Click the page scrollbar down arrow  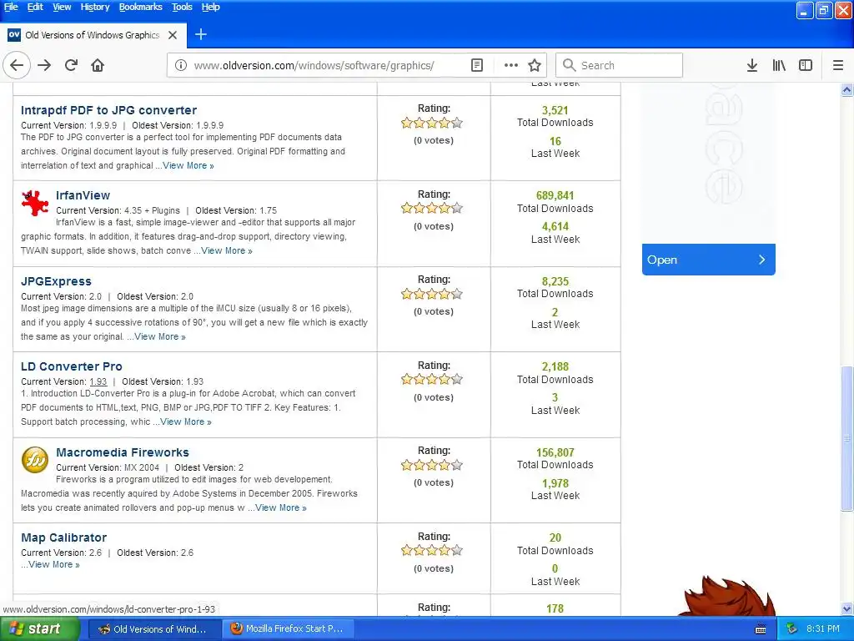[847, 608]
